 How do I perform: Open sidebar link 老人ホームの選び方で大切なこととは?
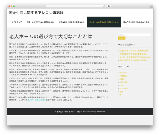tap(135, 57)
